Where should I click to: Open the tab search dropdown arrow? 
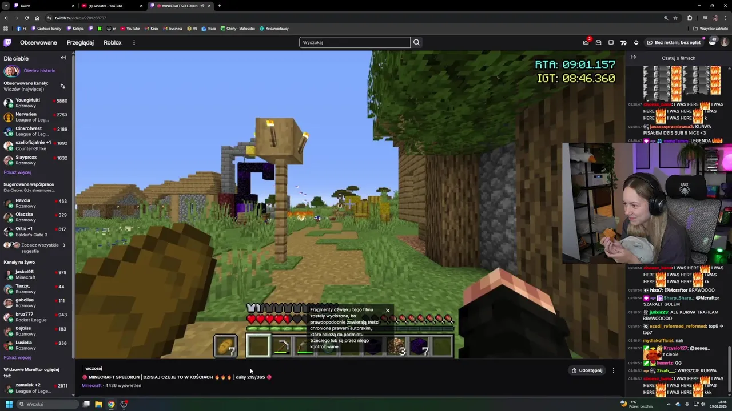(x=5, y=6)
